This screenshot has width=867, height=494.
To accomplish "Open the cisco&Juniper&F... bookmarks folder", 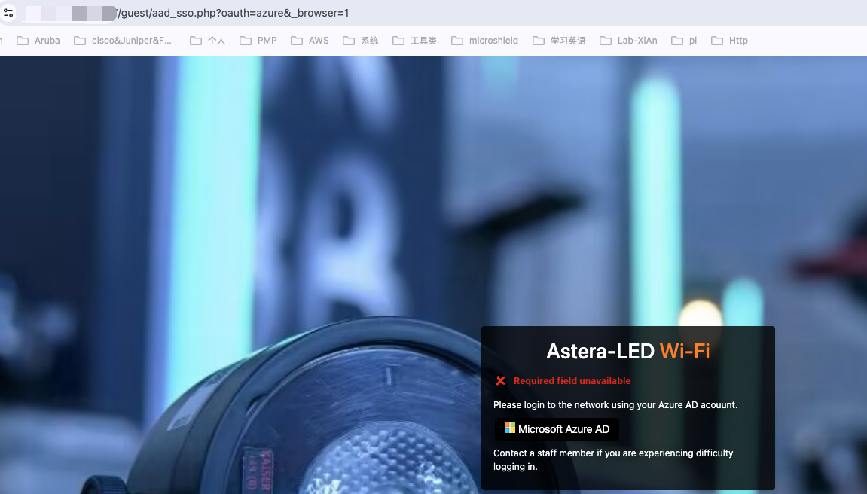I will (x=123, y=41).
